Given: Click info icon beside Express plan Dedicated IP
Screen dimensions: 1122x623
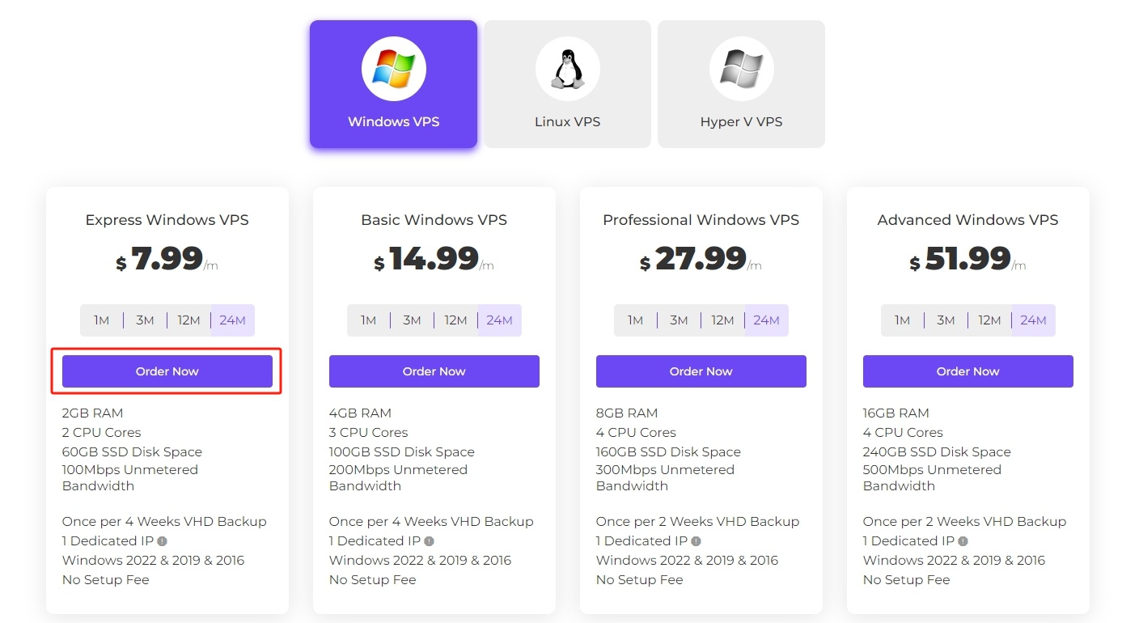Looking at the screenshot, I should click(162, 541).
